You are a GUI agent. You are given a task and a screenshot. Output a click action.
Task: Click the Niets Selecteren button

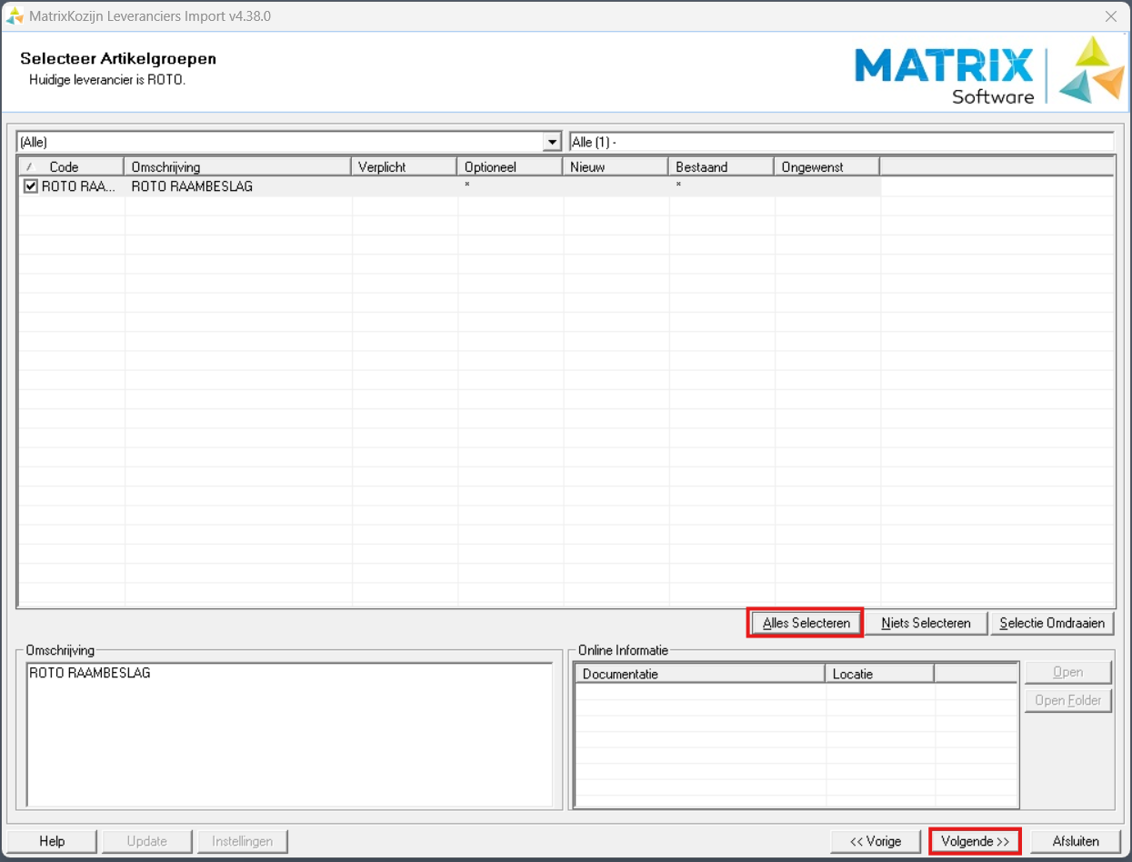click(x=926, y=623)
